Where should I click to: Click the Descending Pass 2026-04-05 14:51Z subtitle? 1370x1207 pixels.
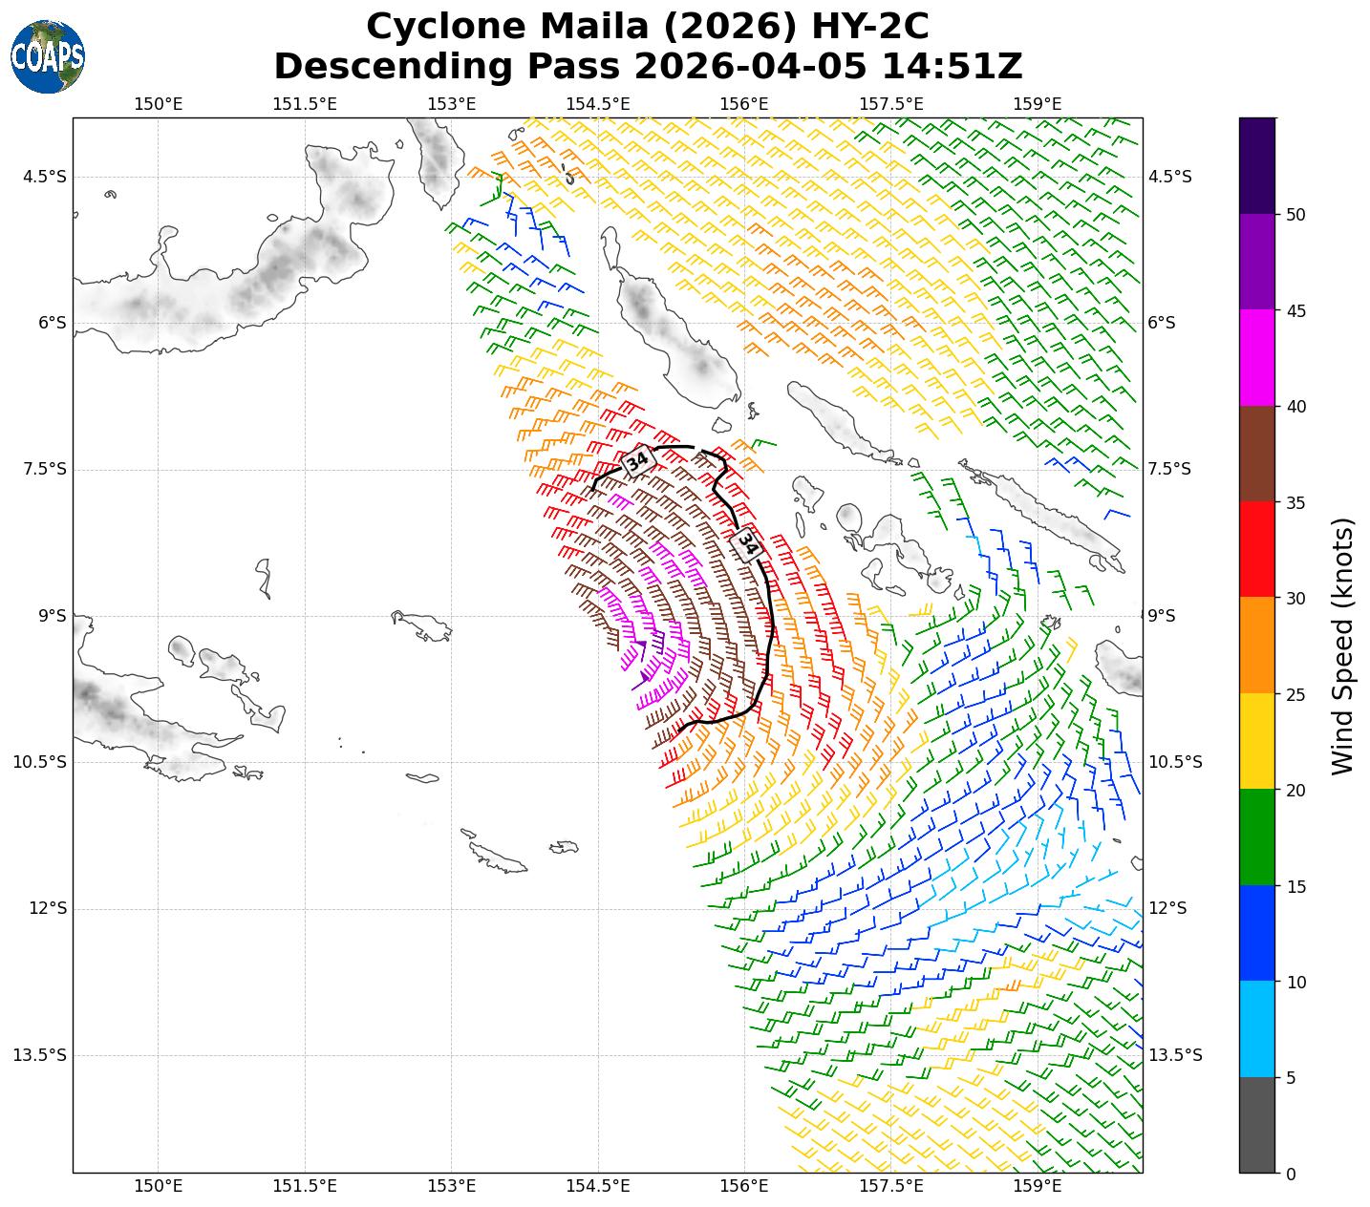point(647,67)
